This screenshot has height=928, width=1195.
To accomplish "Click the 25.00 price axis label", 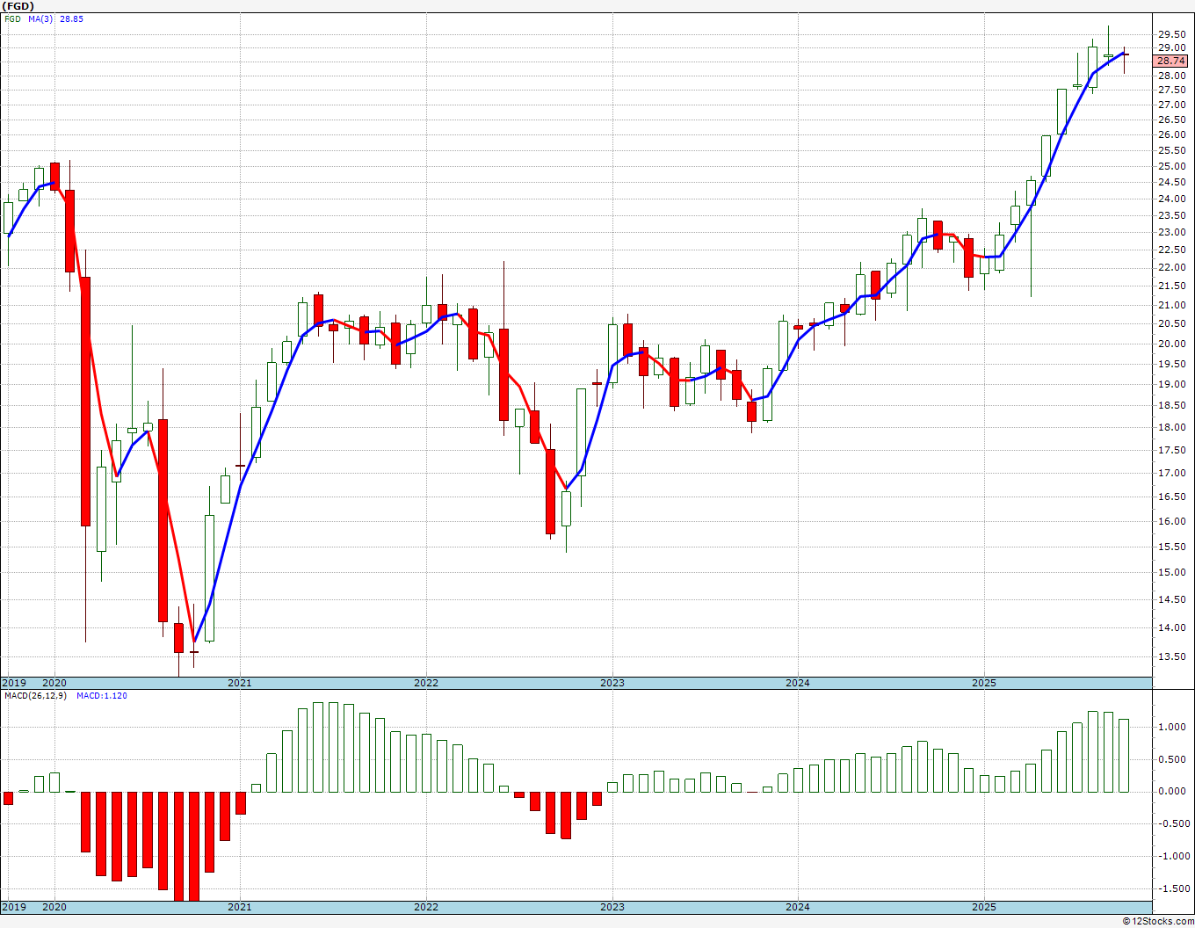I will click(1171, 166).
